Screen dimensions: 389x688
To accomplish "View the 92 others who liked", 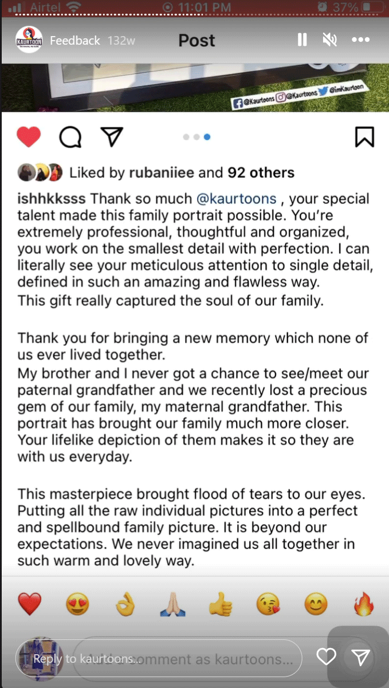I will coord(261,172).
